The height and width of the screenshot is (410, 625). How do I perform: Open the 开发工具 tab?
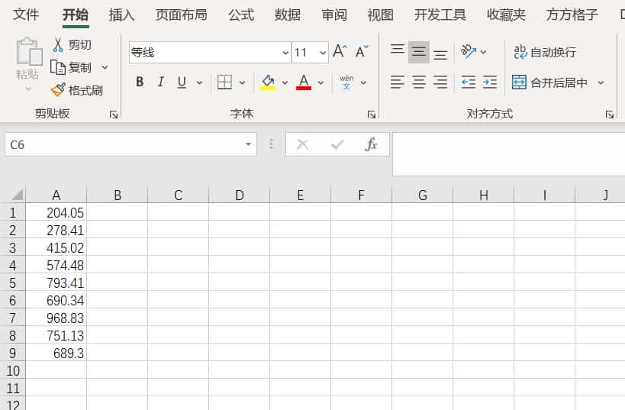pos(440,15)
